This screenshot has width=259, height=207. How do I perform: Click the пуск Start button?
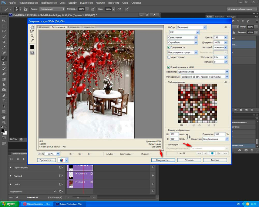pyautogui.click(x=10, y=204)
